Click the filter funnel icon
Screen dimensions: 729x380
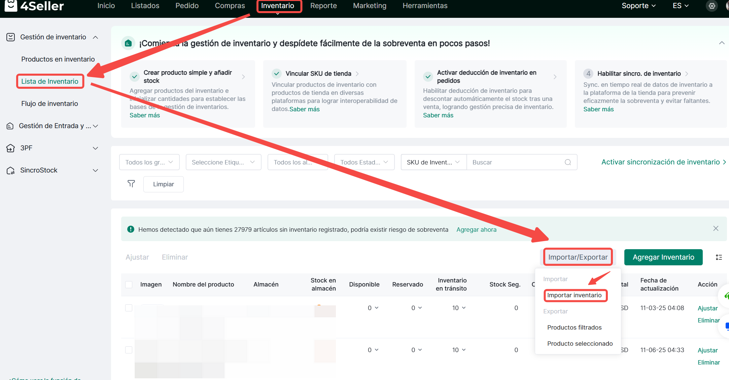[131, 184]
